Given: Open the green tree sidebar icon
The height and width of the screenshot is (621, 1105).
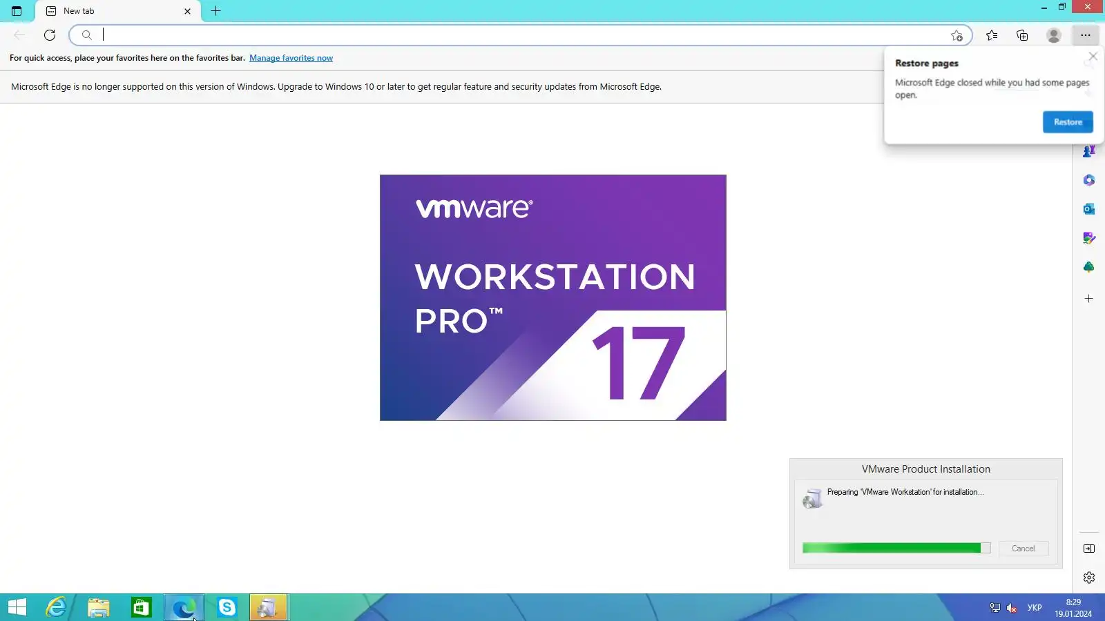Looking at the screenshot, I should (1089, 267).
